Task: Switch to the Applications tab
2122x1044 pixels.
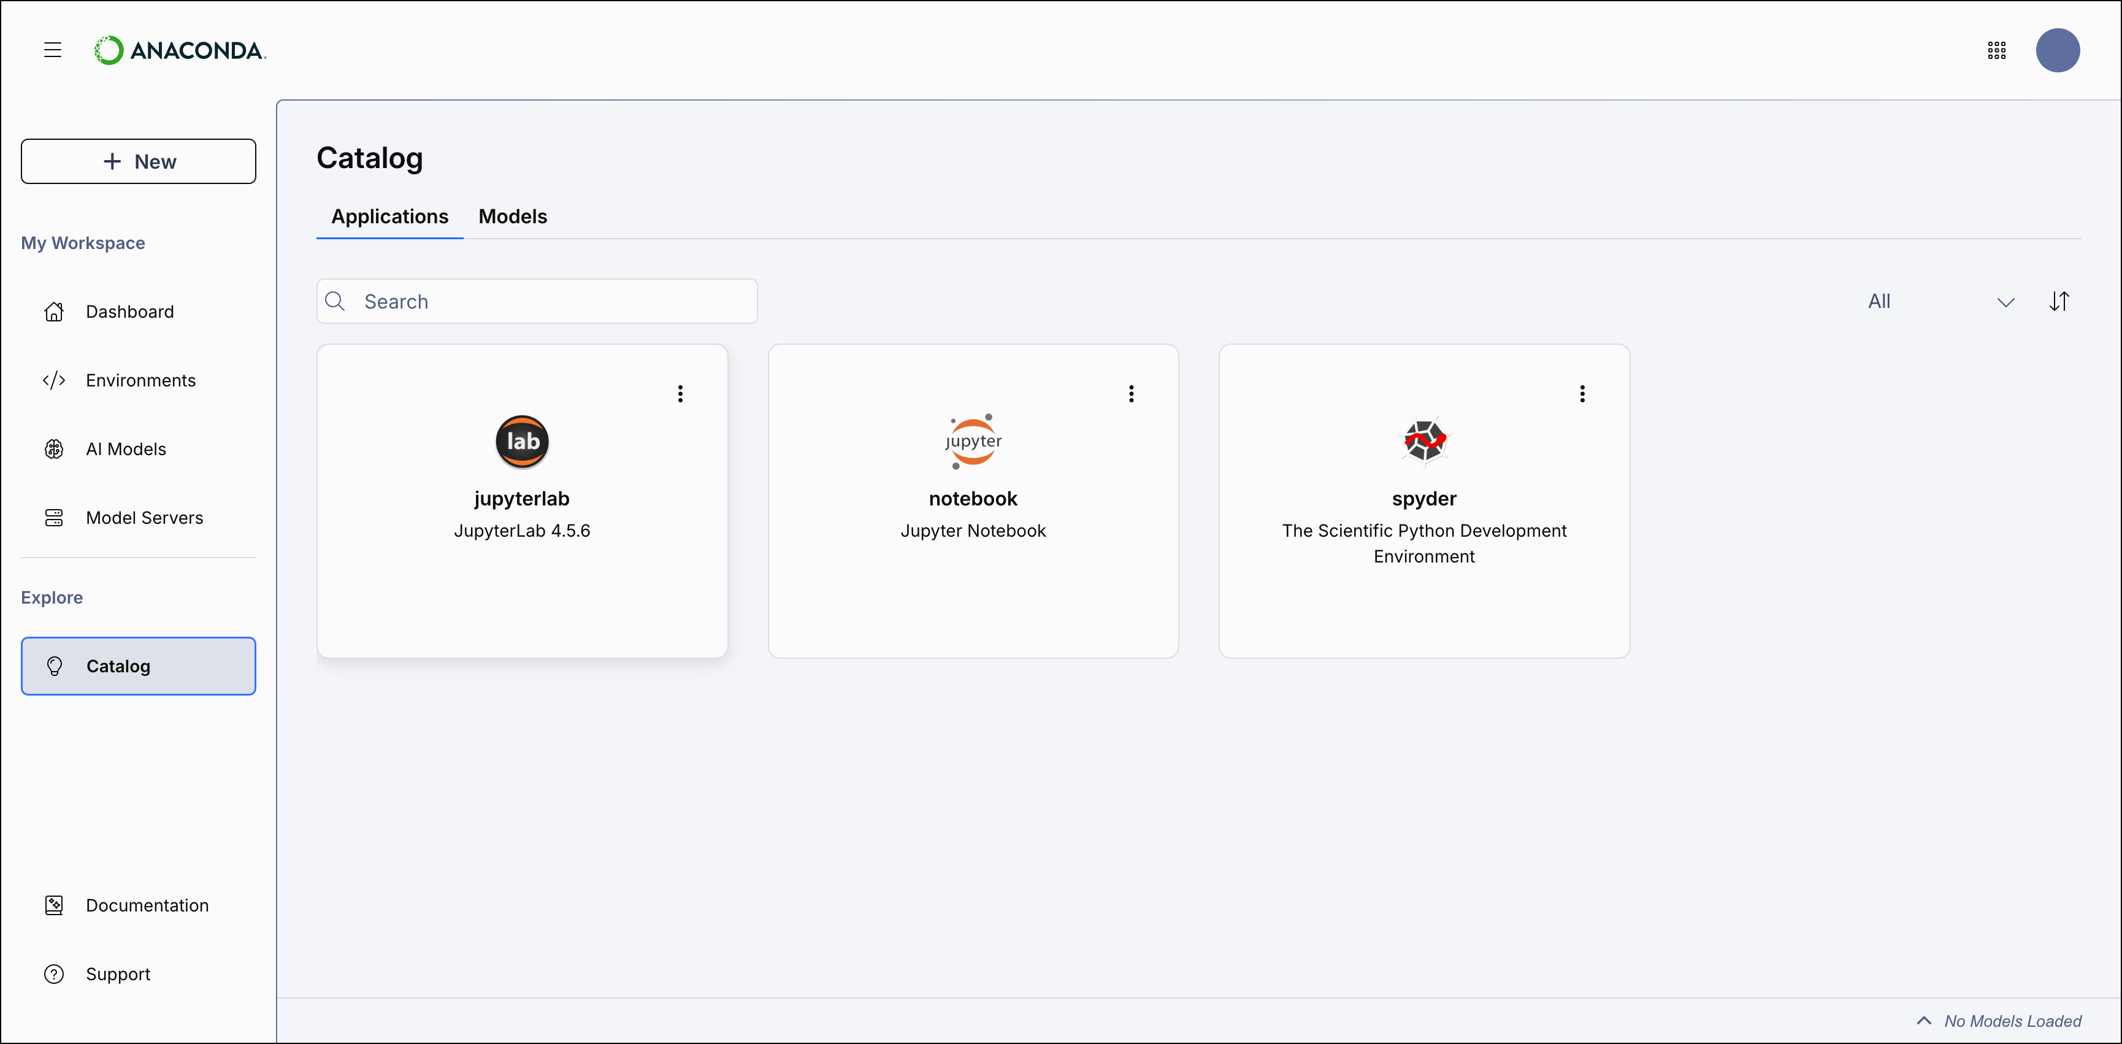Action: (389, 216)
